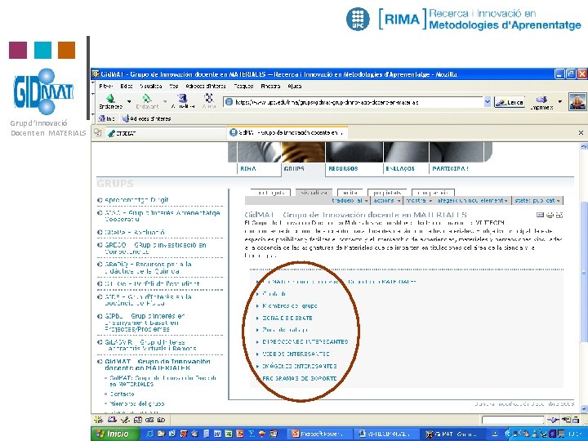Open the IMÁGENES INTERESANTES link
The image size is (588, 441).
(299, 366)
